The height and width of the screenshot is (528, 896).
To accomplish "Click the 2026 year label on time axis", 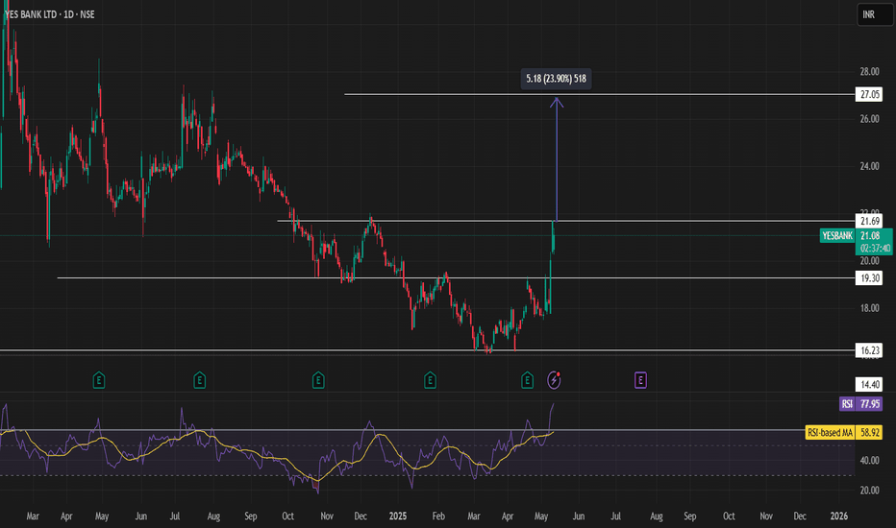I will [839, 516].
